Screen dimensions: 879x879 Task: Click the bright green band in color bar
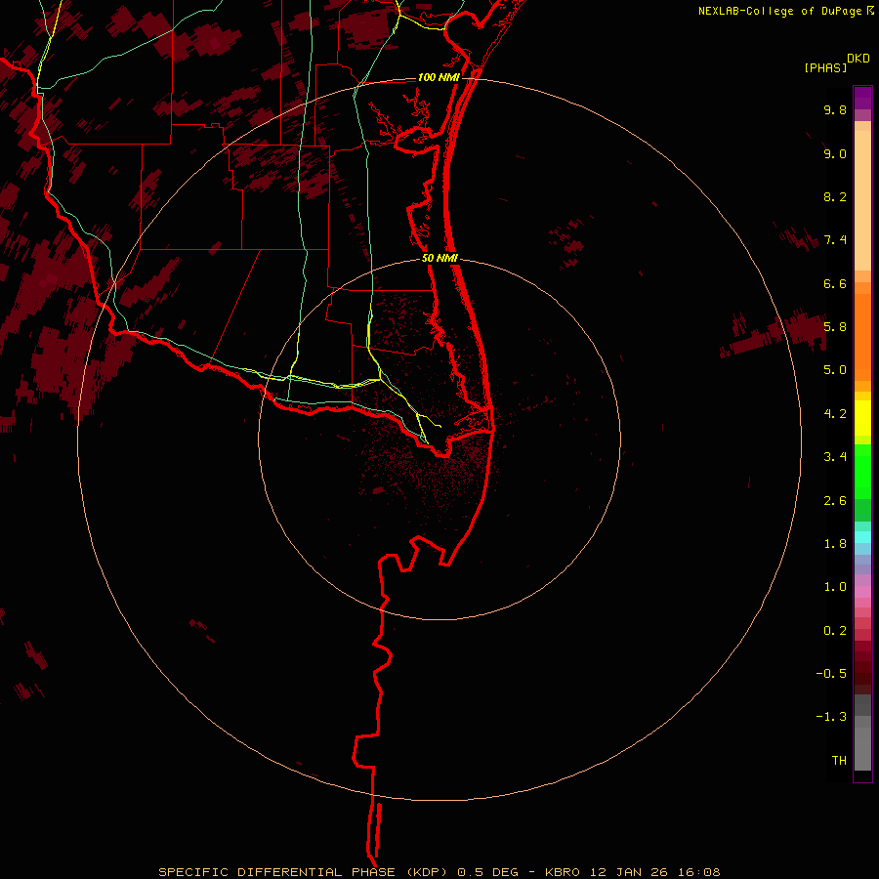pyautogui.click(x=862, y=472)
